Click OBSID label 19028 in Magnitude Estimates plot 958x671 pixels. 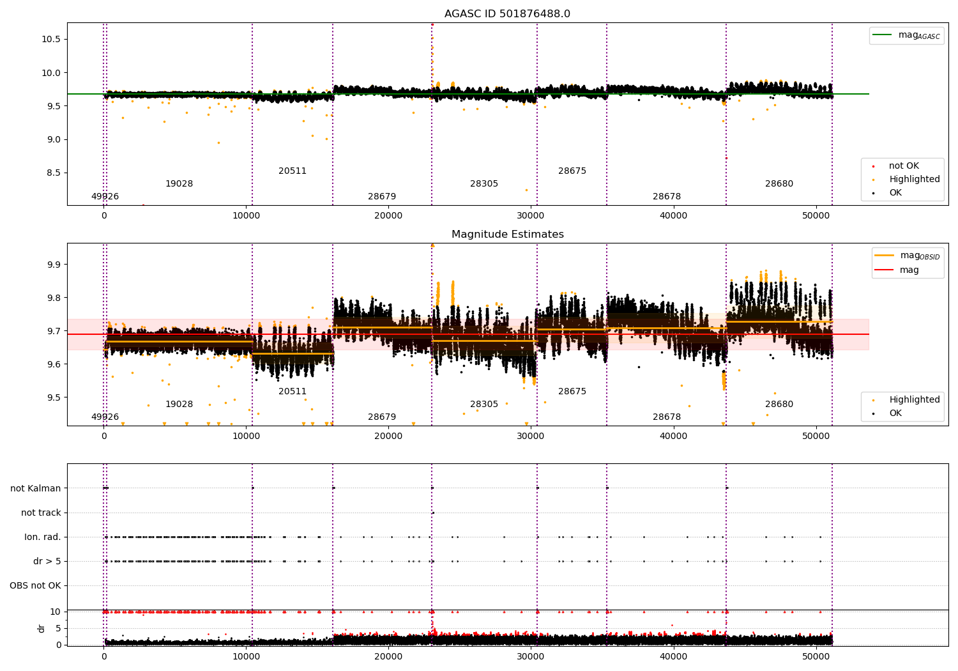179,405
